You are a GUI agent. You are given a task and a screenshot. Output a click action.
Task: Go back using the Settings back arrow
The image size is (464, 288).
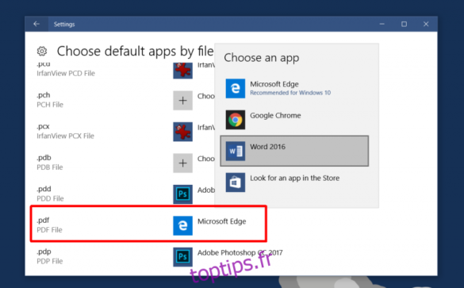click(x=36, y=24)
